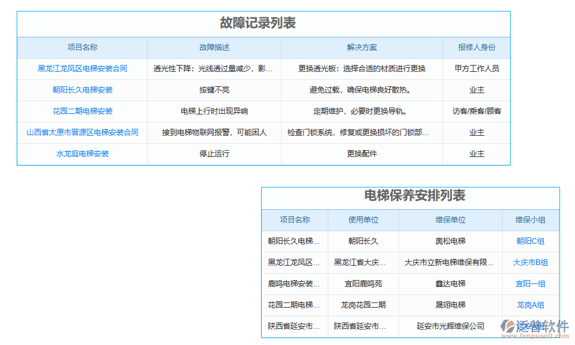Select 朝阳C组 maintenance group link

pos(531,241)
